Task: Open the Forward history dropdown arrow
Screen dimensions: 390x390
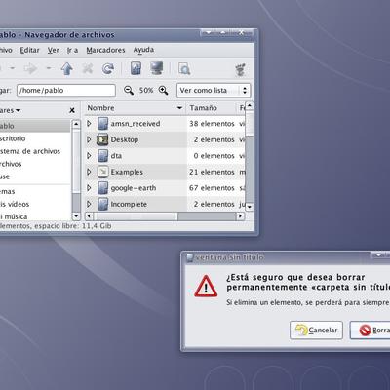Action: [x=49, y=68]
